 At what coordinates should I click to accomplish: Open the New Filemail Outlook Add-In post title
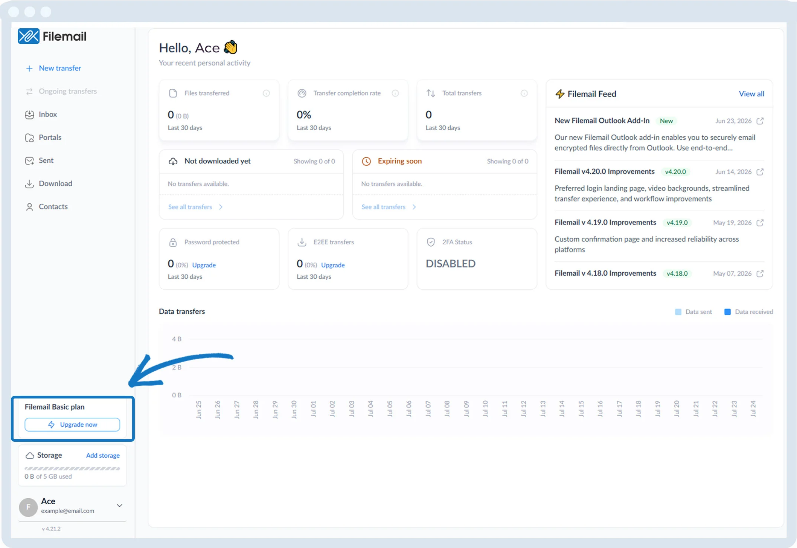[x=602, y=121]
